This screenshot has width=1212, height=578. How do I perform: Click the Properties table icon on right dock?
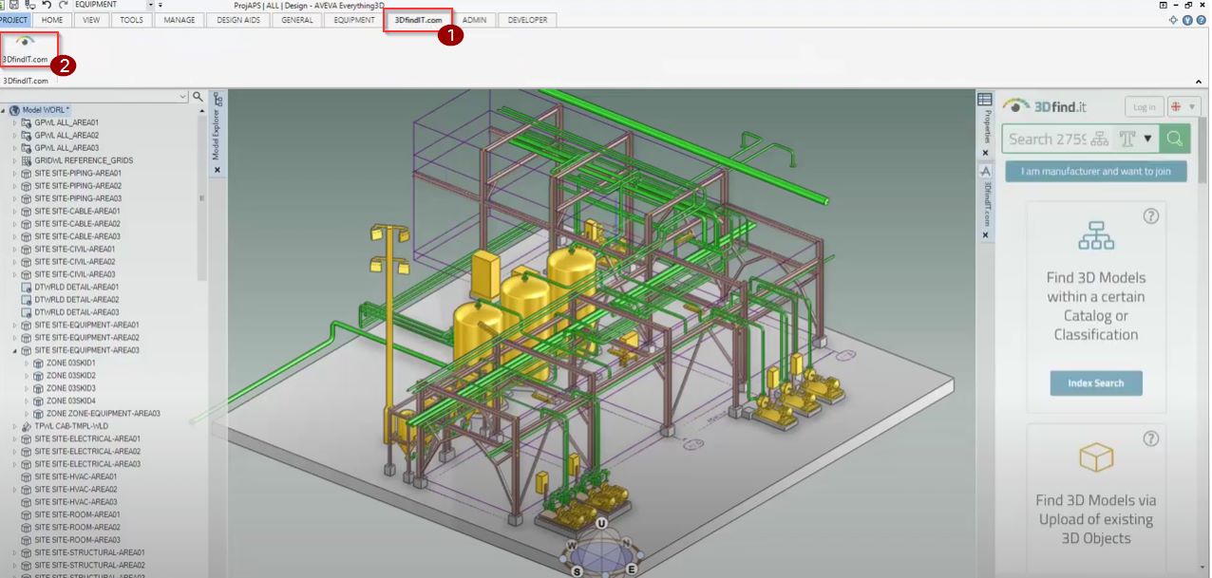985,99
